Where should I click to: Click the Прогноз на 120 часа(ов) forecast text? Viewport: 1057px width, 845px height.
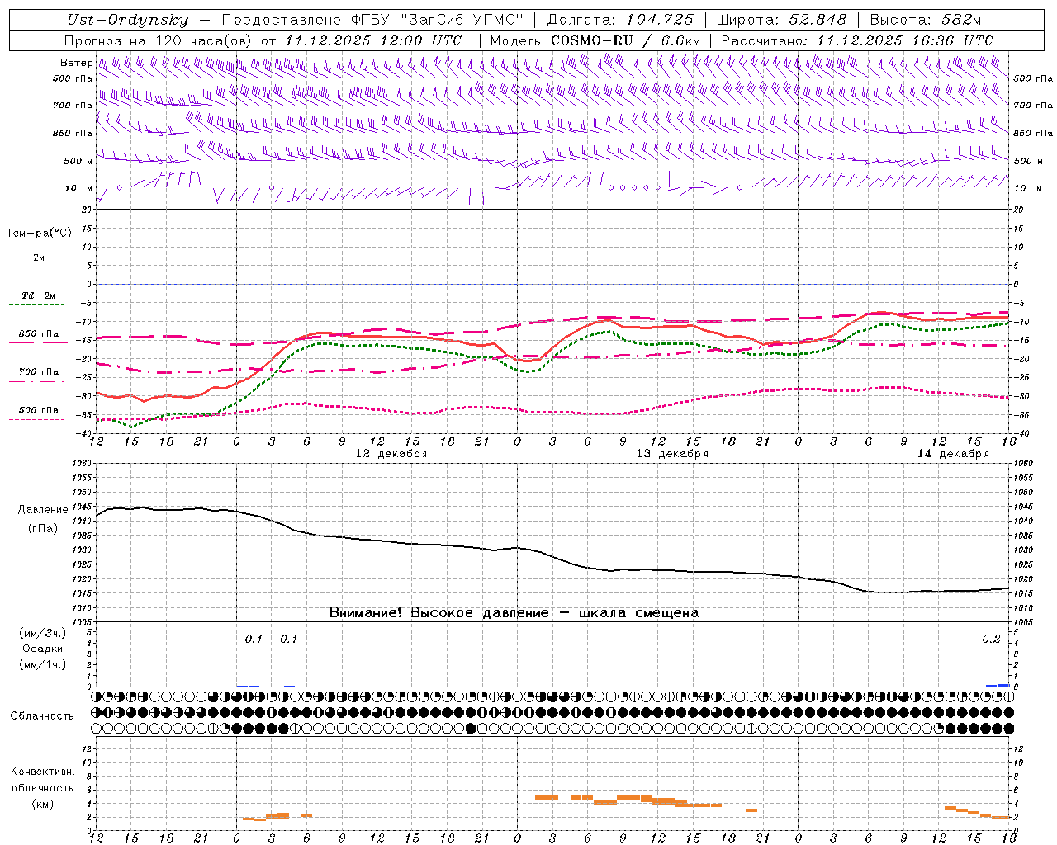click(x=159, y=40)
